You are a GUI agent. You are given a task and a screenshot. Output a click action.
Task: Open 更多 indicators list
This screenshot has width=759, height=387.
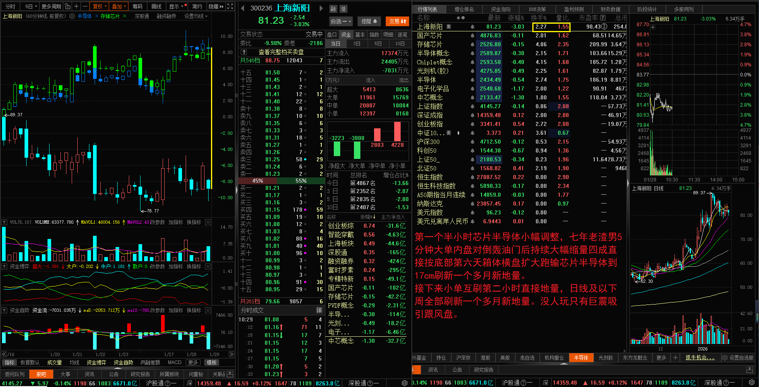click(193, 362)
